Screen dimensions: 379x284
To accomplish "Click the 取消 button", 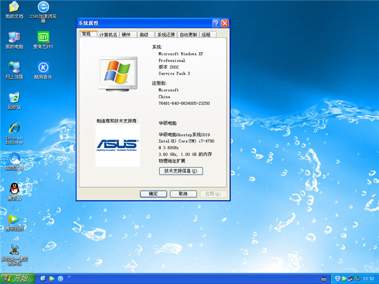I will point(183,194).
